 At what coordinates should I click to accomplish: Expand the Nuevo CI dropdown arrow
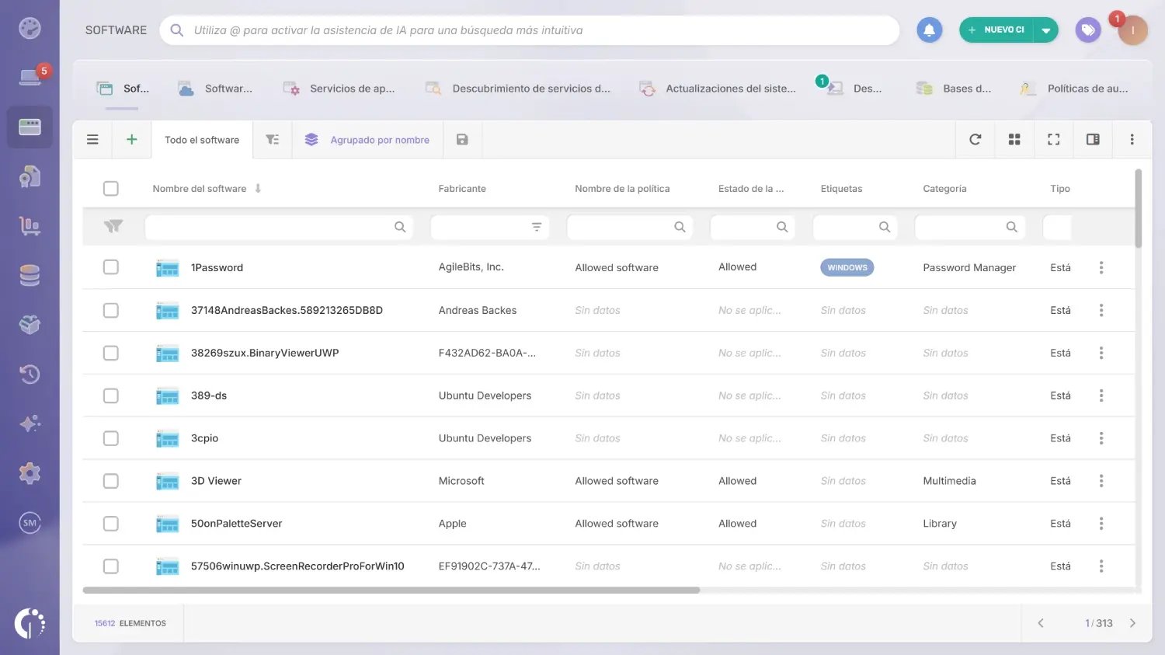tap(1046, 30)
